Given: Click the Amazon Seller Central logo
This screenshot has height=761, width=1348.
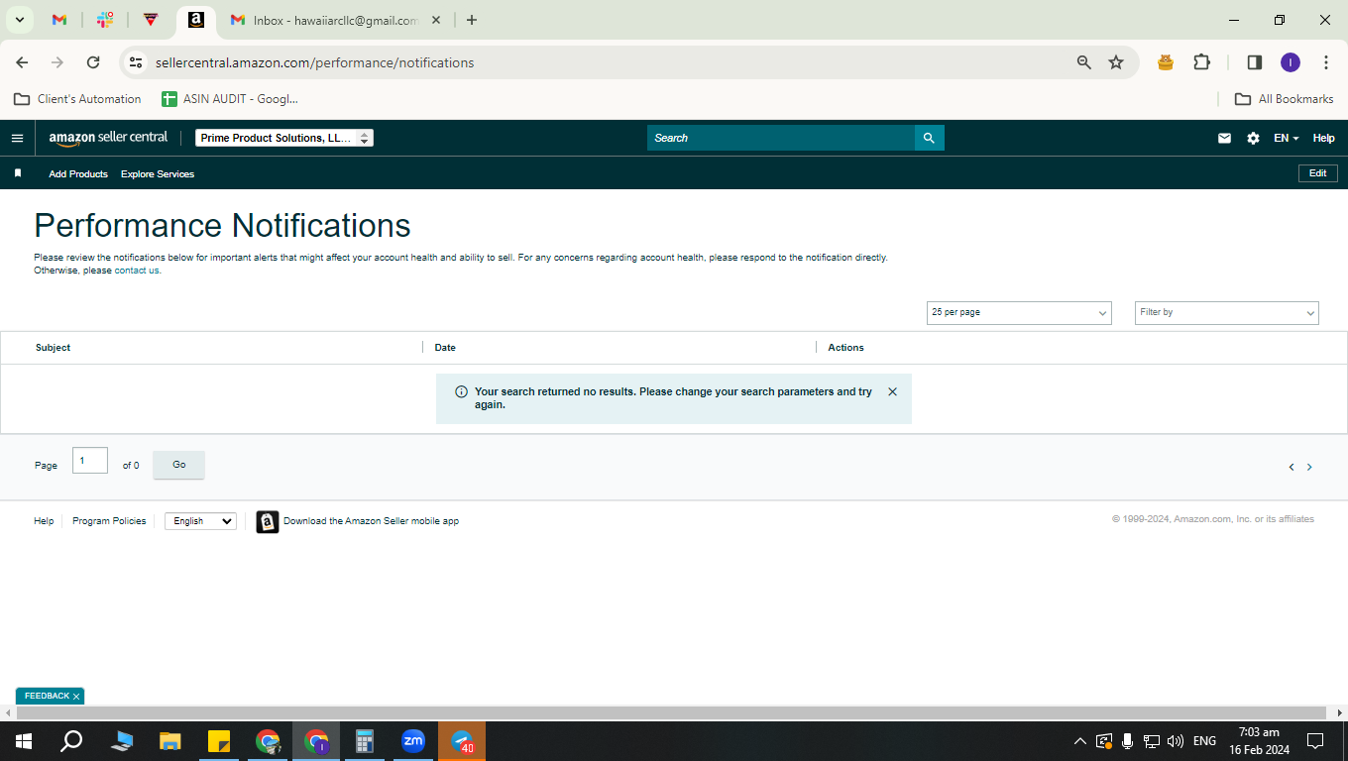Looking at the screenshot, I should [108, 138].
